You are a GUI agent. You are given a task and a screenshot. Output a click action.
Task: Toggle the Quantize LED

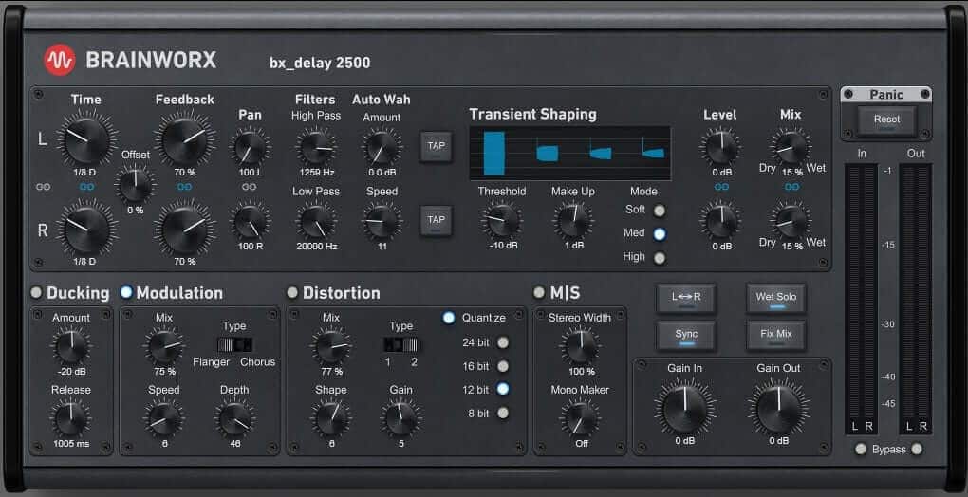(449, 318)
